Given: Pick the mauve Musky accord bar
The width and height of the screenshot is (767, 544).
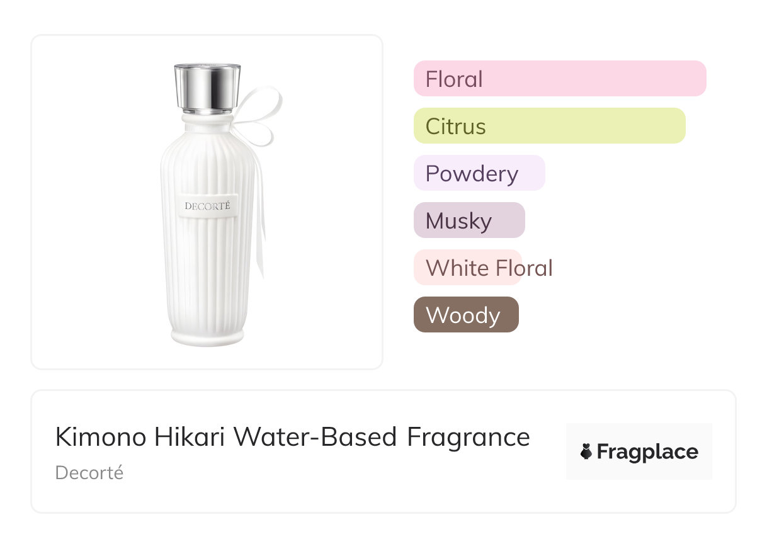Looking at the screenshot, I should click(x=469, y=220).
